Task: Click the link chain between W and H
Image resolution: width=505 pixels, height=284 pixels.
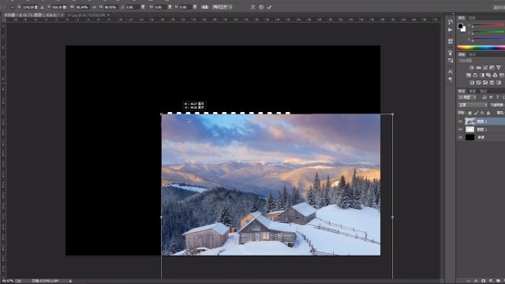Action: (x=95, y=7)
